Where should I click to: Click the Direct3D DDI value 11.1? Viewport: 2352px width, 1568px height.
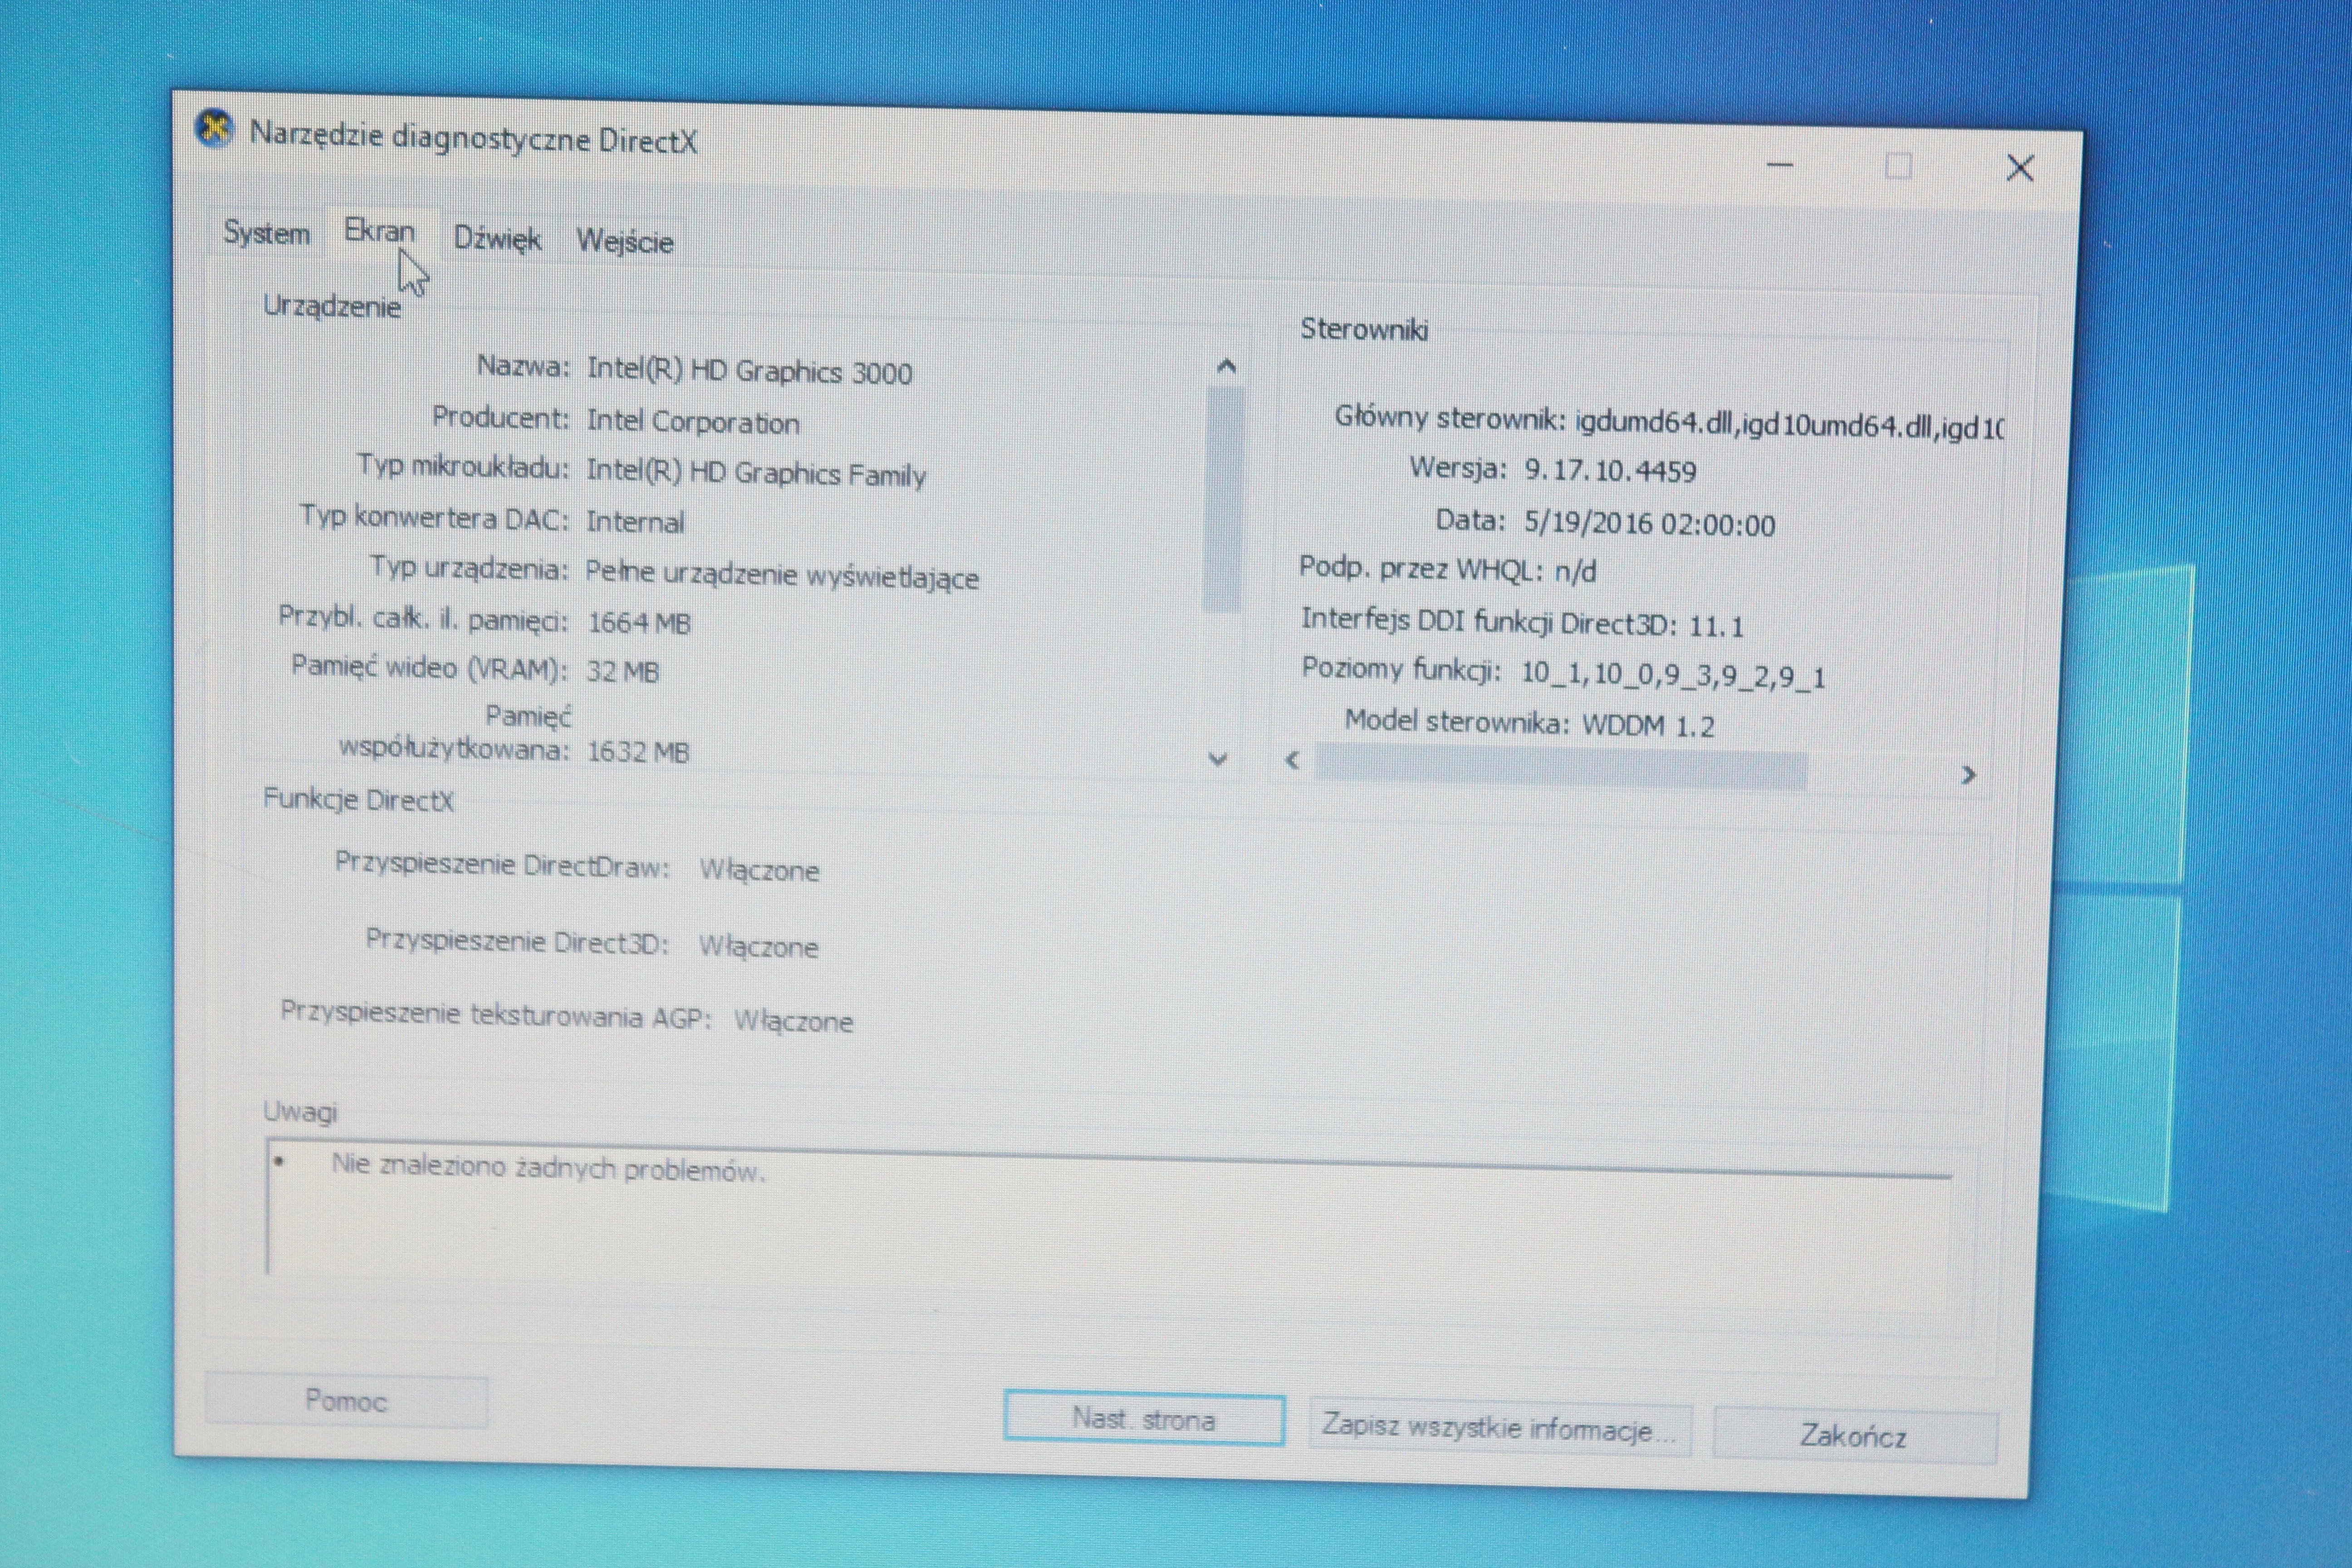click(x=1716, y=627)
